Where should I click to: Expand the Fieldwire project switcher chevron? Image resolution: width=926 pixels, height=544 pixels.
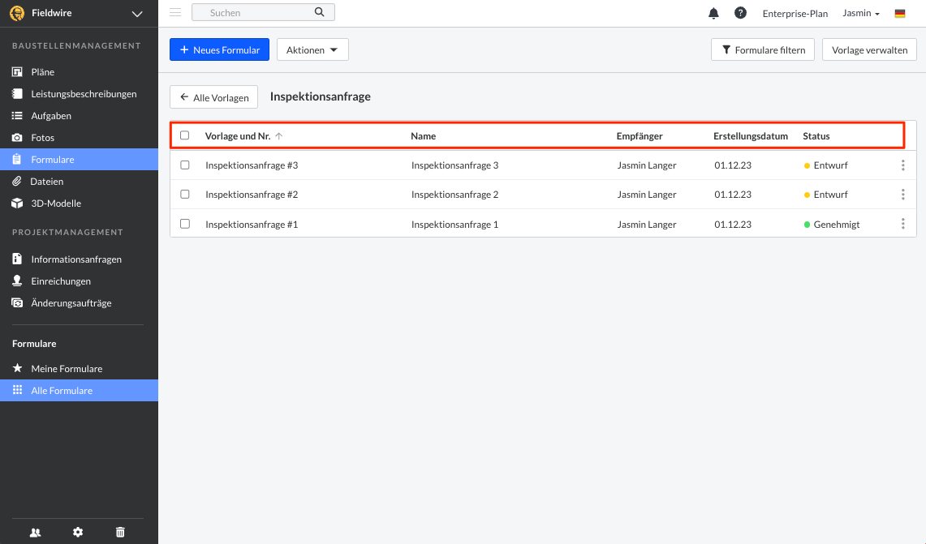[x=136, y=14]
